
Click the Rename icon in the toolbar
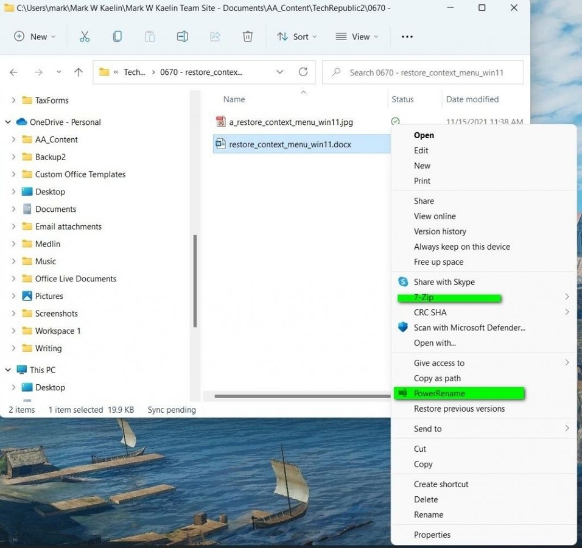point(182,37)
